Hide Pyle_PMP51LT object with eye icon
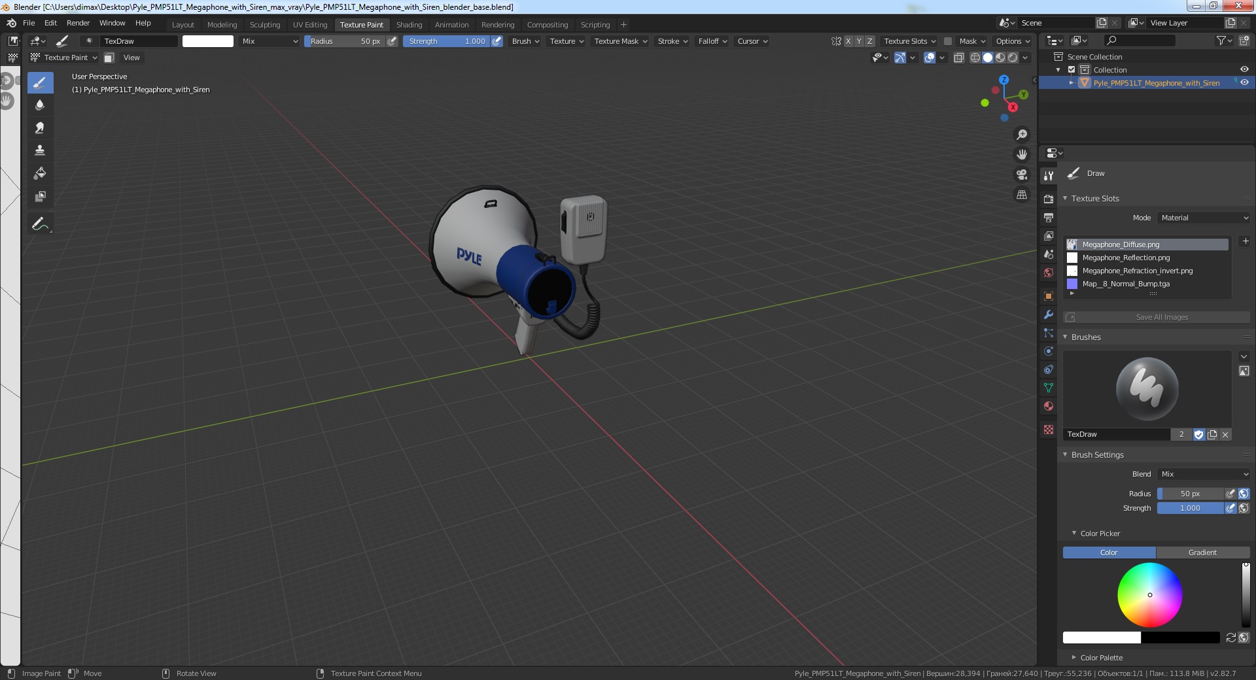Image resolution: width=1256 pixels, height=680 pixels. [1244, 82]
